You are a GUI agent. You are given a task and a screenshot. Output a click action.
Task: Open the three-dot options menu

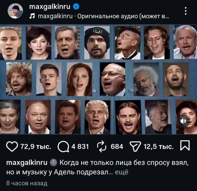click(186, 11)
